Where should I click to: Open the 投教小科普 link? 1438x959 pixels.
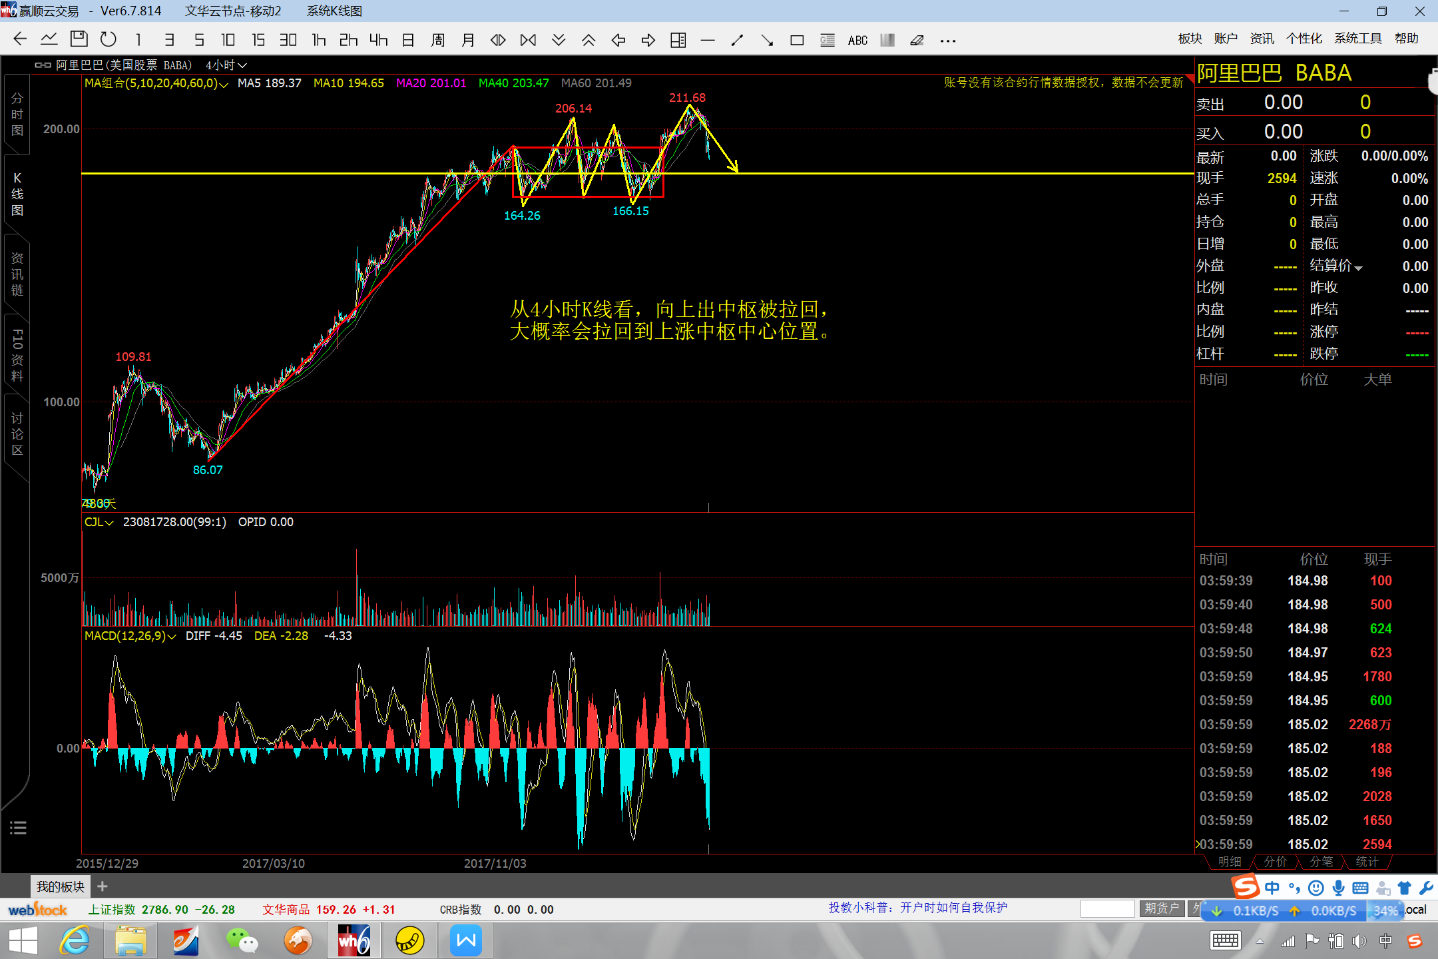(917, 908)
